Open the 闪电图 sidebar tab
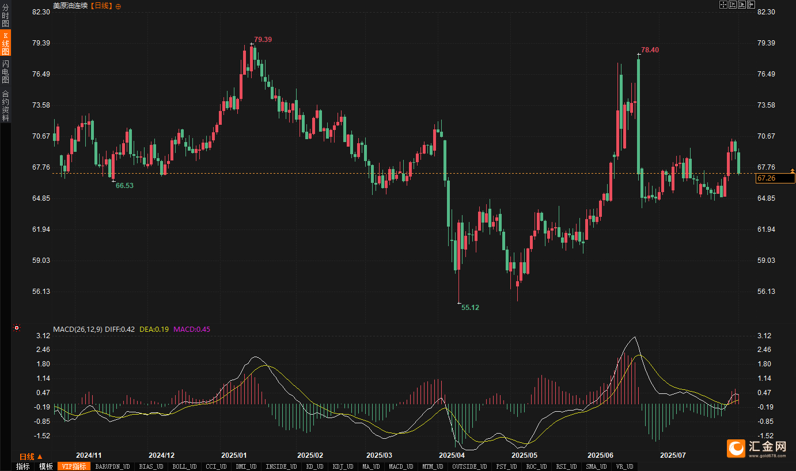 [x=5, y=71]
